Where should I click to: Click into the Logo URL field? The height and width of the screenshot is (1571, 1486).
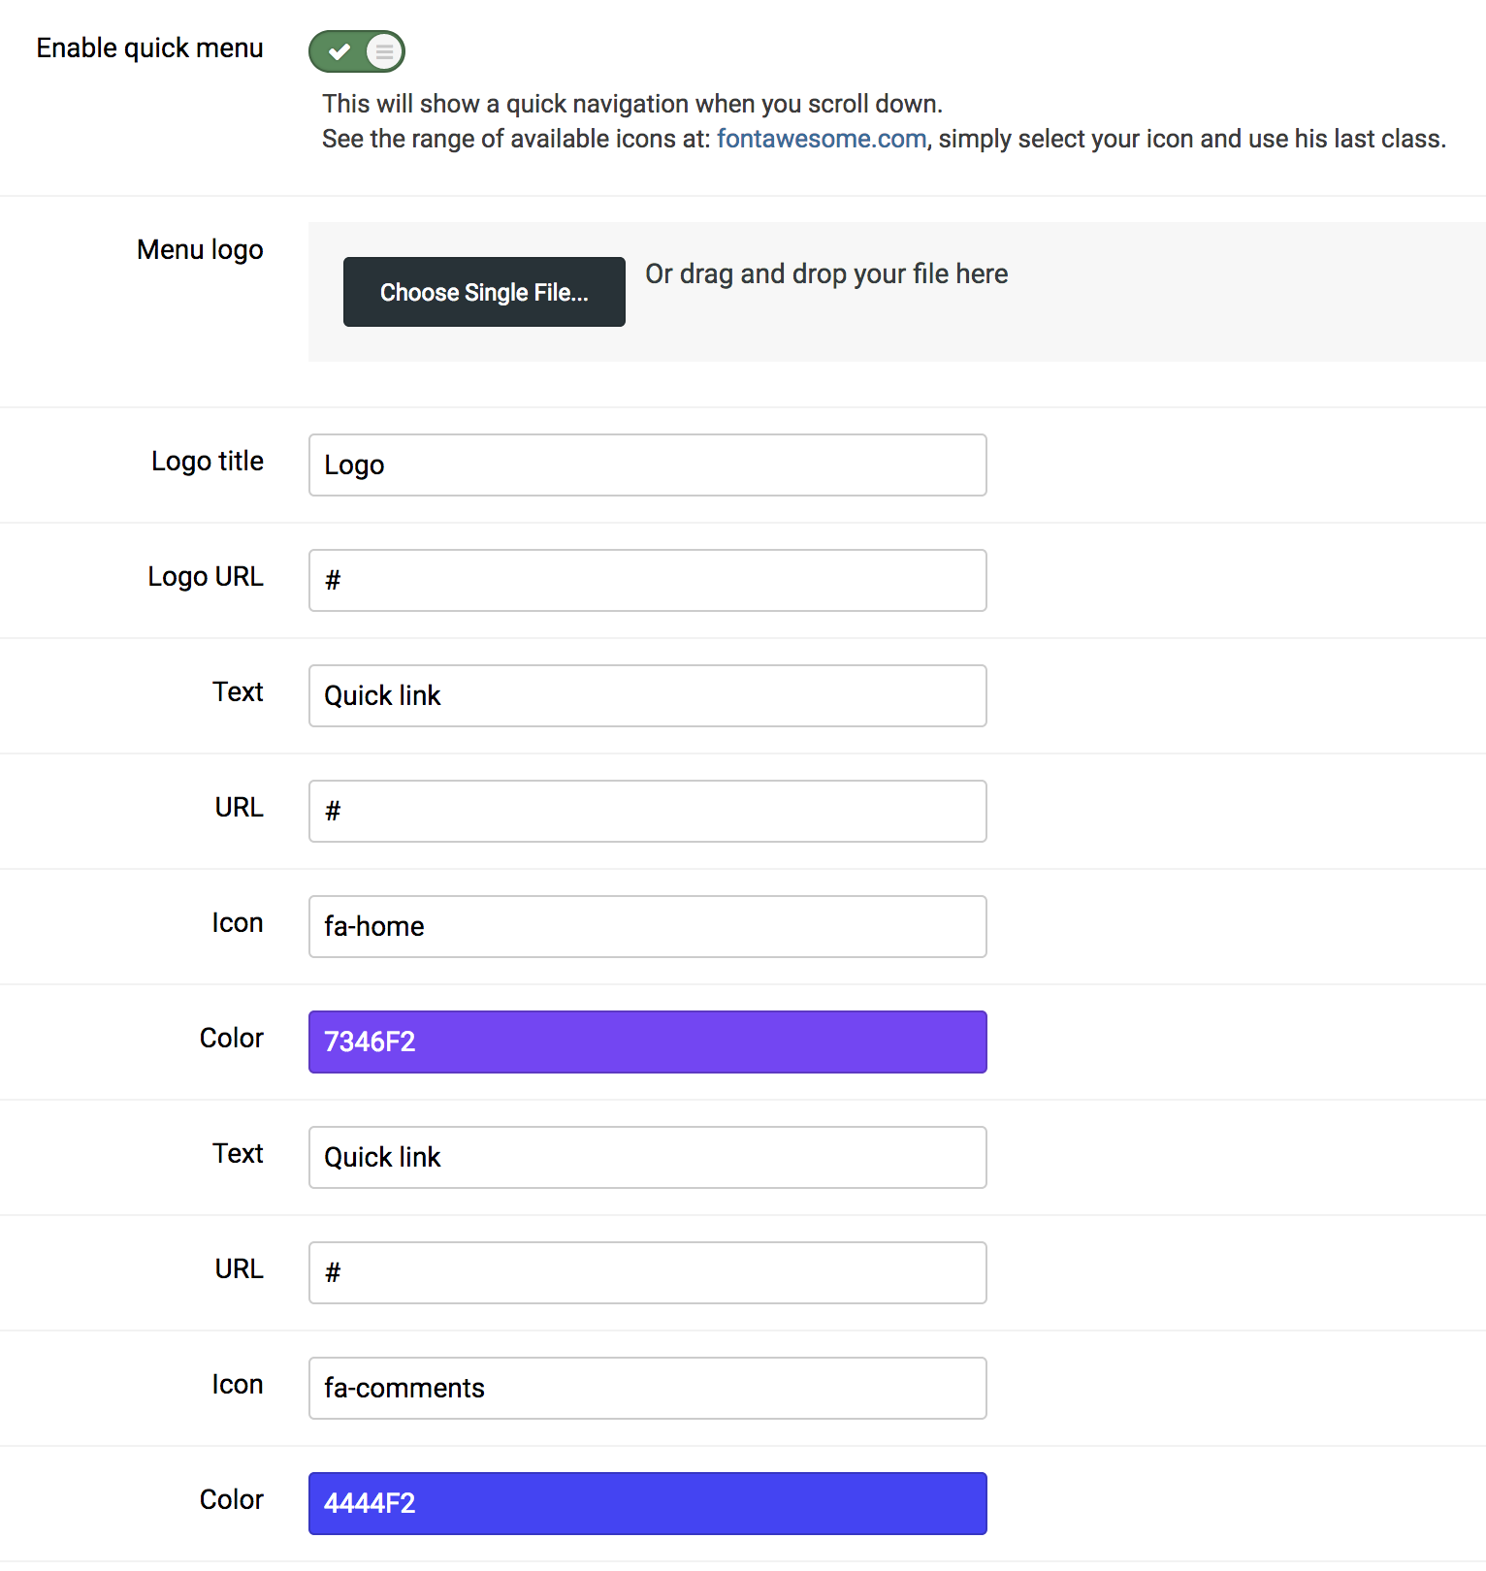[647, 580]
